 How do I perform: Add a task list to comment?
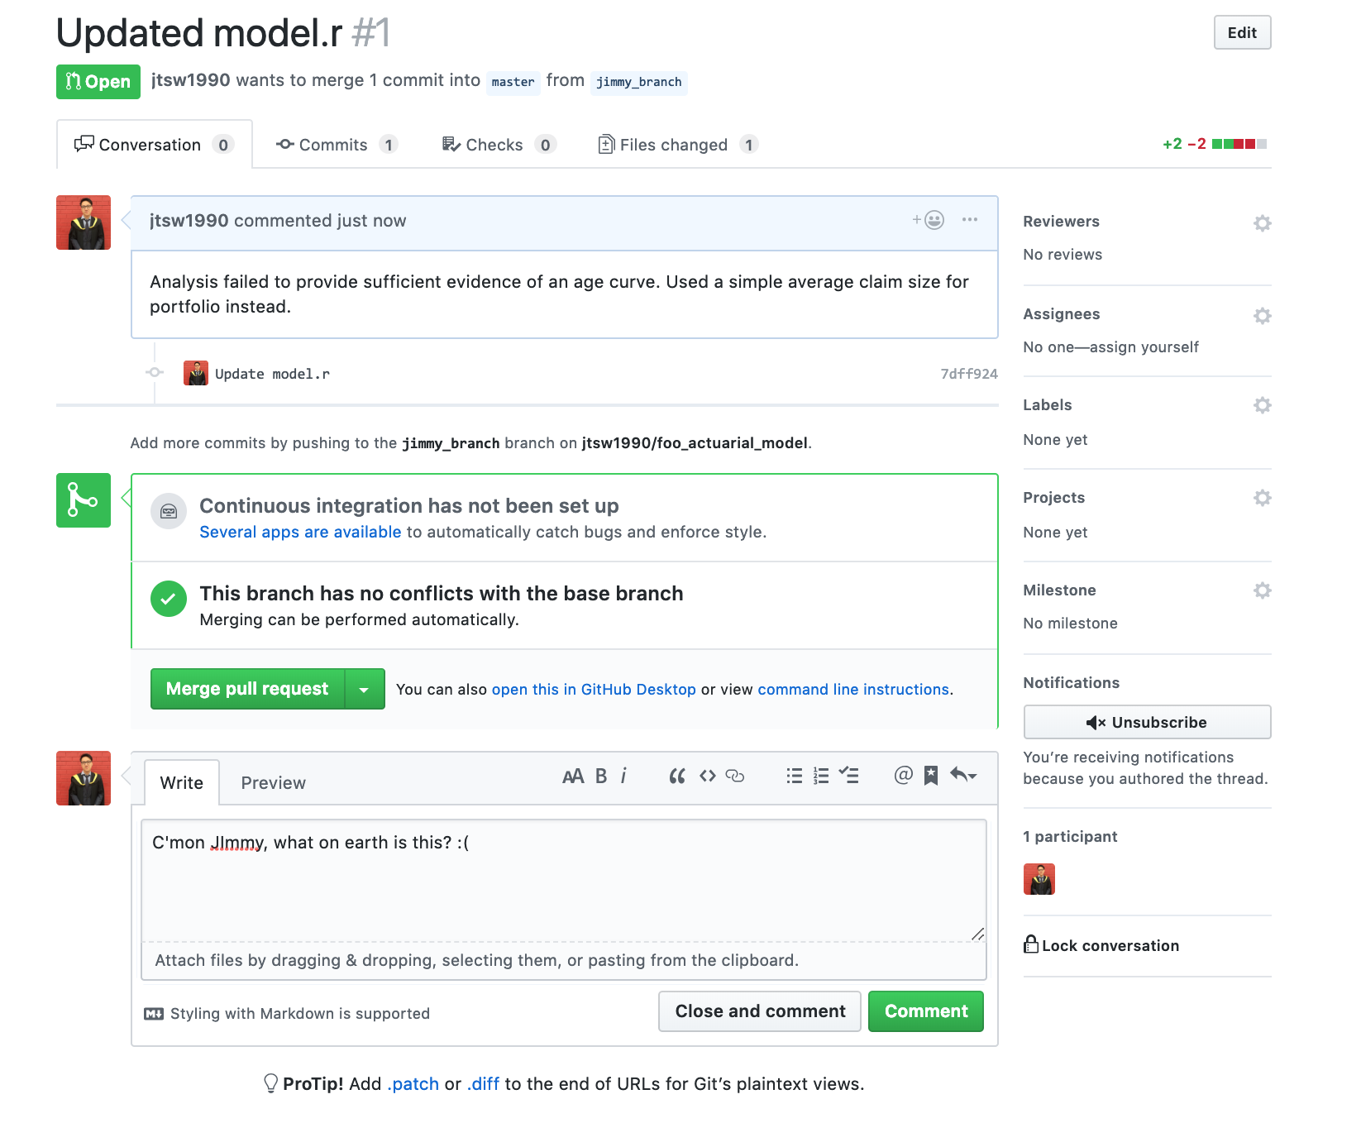click(848, 776)
